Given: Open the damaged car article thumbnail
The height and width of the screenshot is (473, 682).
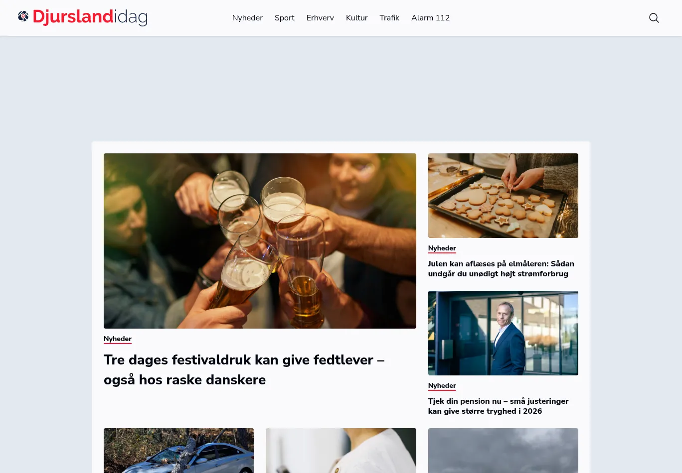Looking at the screenshot, I should (x=178, y=451).
